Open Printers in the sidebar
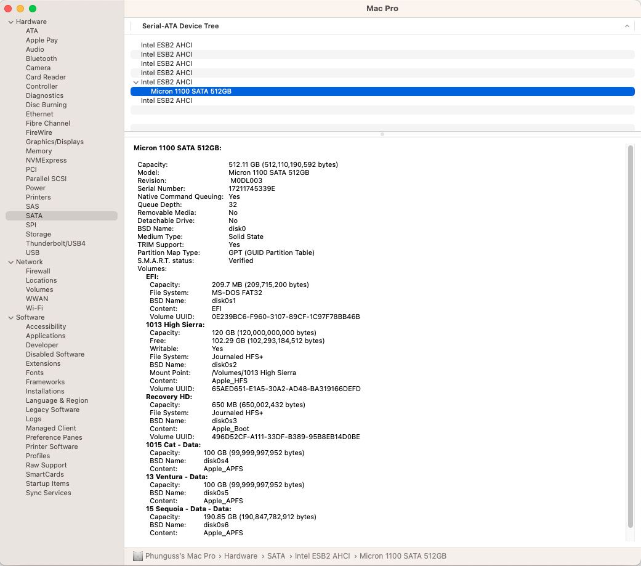Screen dimensions: 641x566 (38, 197)
